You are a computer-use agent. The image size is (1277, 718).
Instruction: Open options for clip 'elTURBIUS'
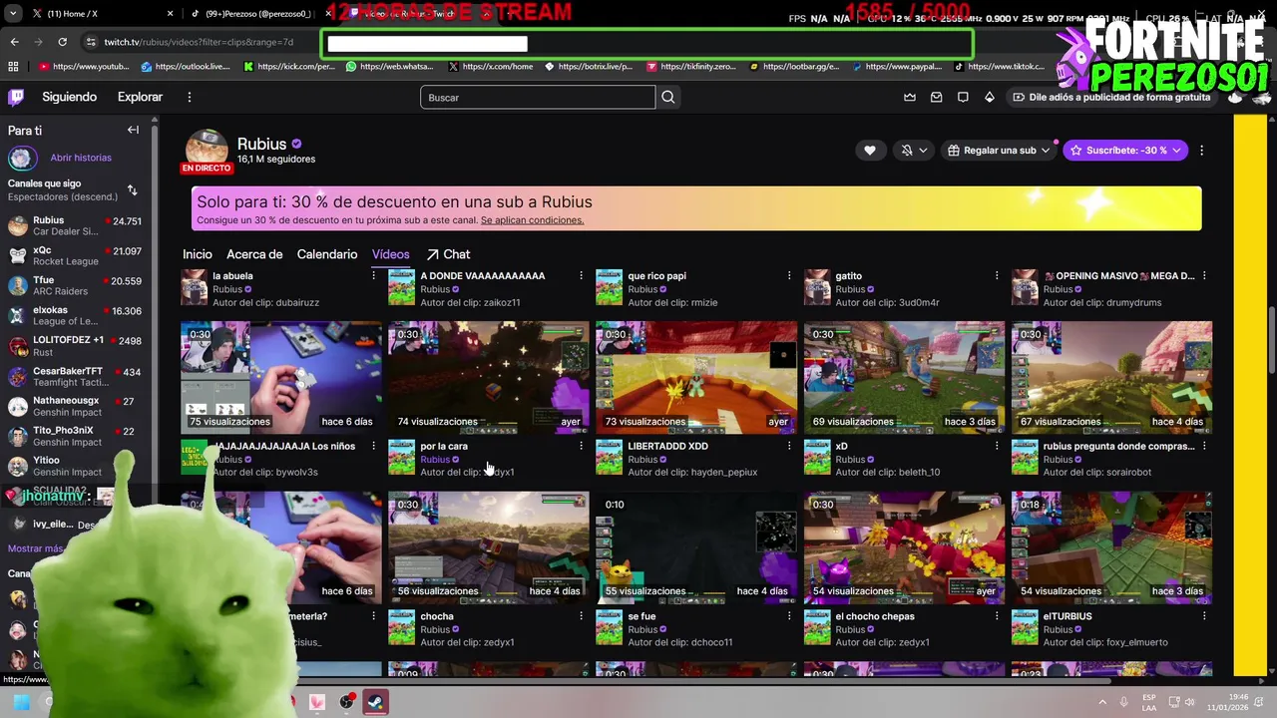pos(1203,616)
